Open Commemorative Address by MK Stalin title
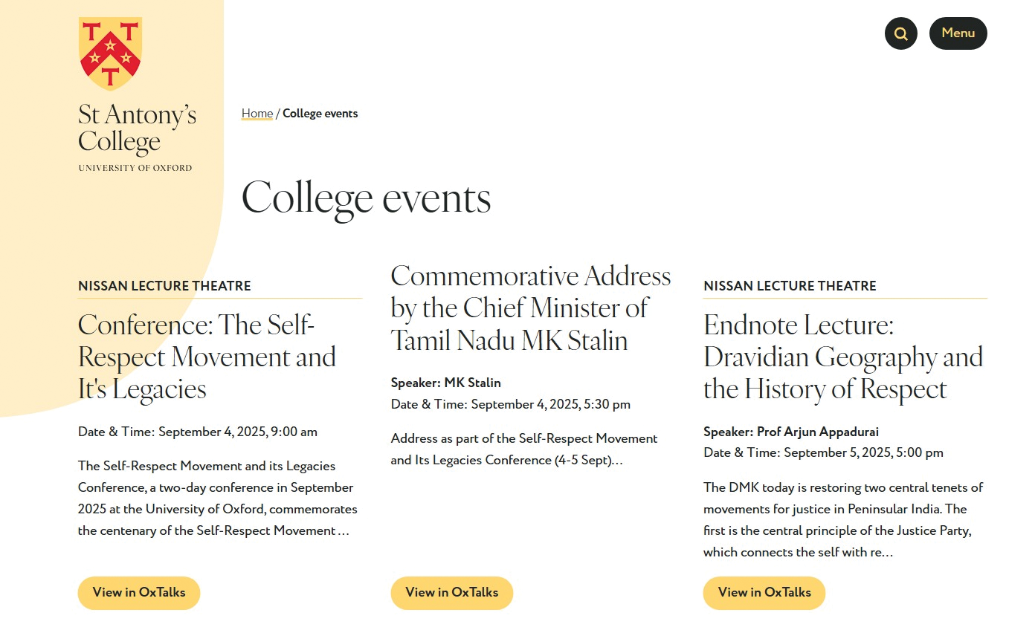 [531, 308]
